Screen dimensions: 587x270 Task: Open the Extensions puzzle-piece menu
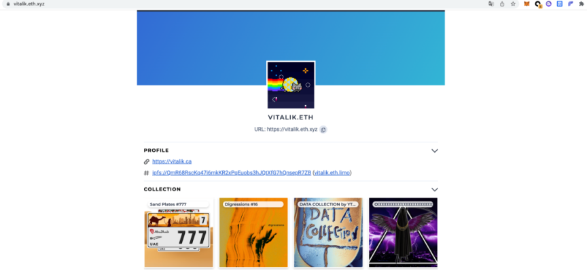pyautogui.click(x=582, y=4)
